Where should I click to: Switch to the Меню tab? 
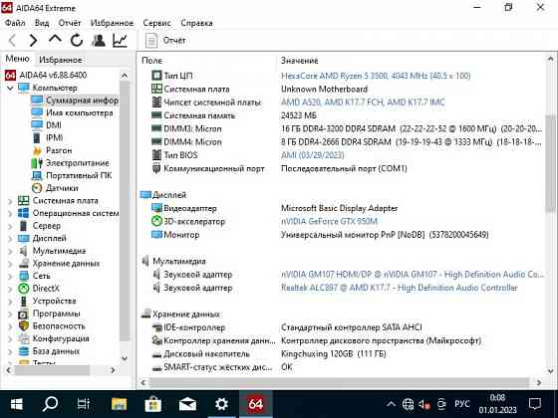pyautogui.click(x=17, y=59)
